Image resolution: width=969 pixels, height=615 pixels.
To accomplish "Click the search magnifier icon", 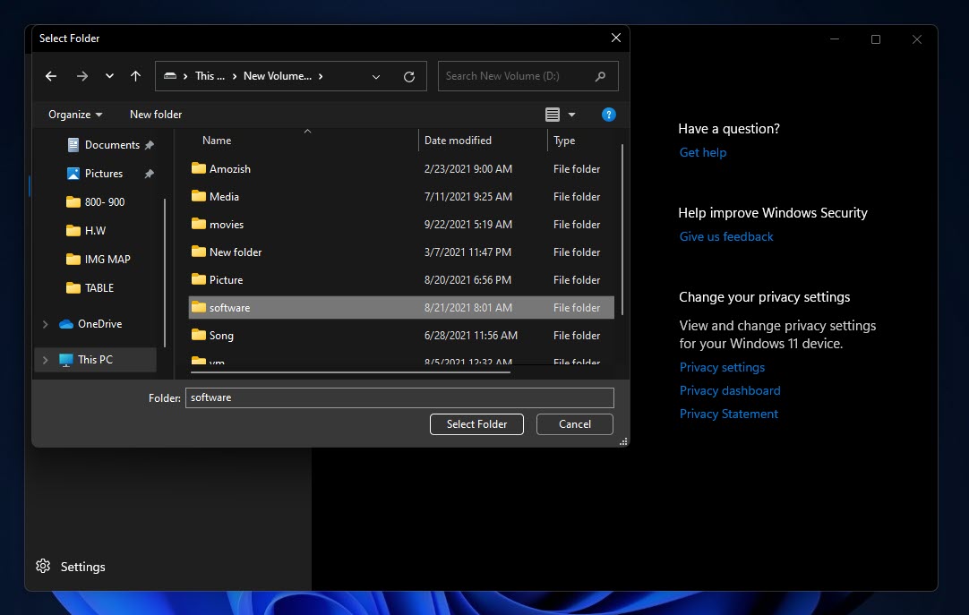I will point(601,76).
